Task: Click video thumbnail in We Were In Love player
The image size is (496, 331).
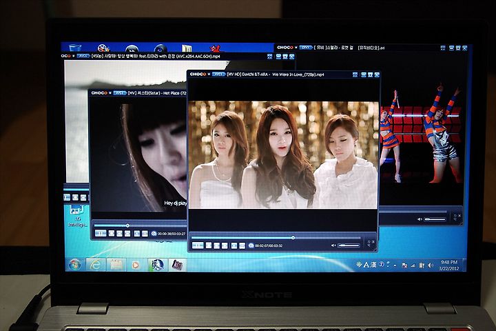Action: (x=283, y=154)
